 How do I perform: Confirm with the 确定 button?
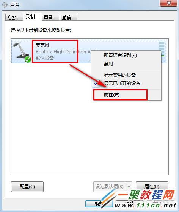click(x=99, y=204)
